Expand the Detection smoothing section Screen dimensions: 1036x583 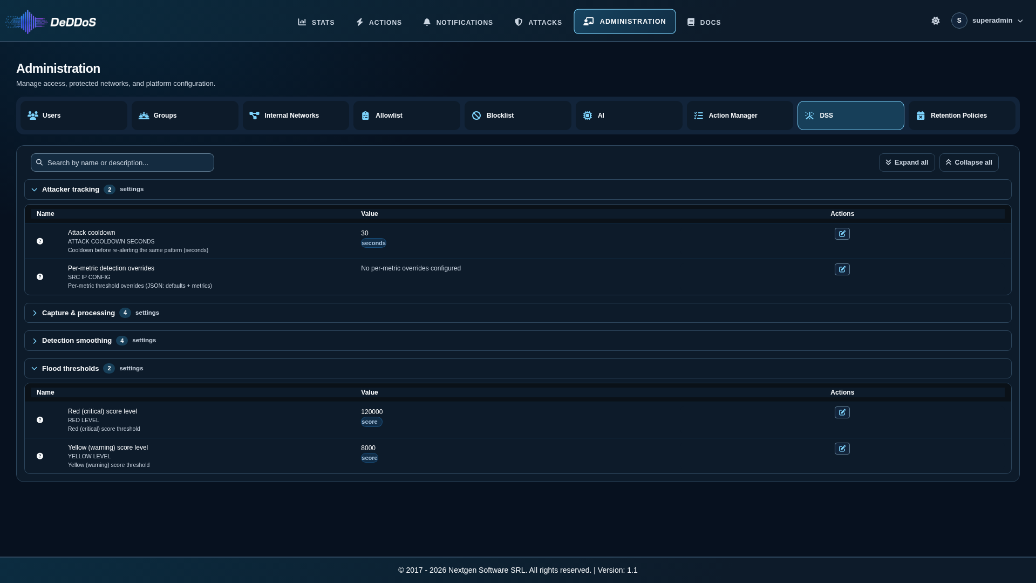(518, 341)
